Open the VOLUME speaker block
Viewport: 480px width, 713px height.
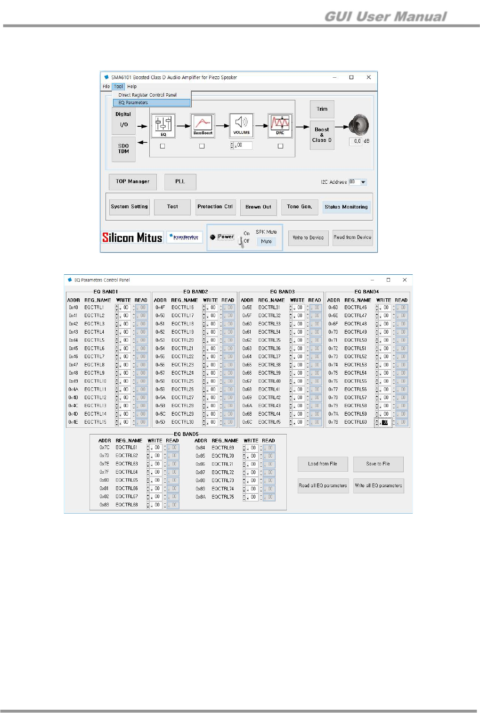click(x=242, y=125)
